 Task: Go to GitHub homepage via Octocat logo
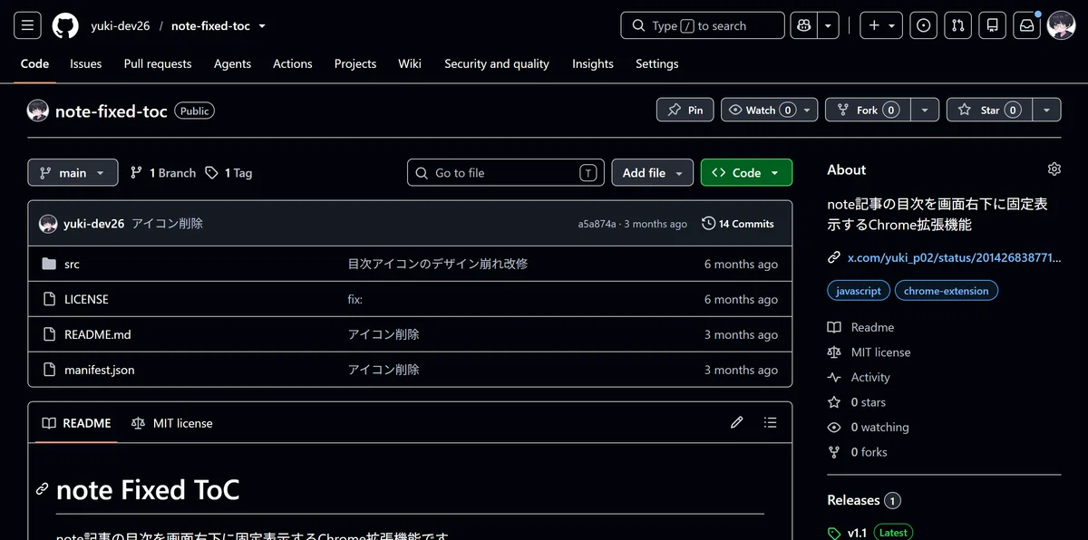pyautogui.click(x=65, y=25)
